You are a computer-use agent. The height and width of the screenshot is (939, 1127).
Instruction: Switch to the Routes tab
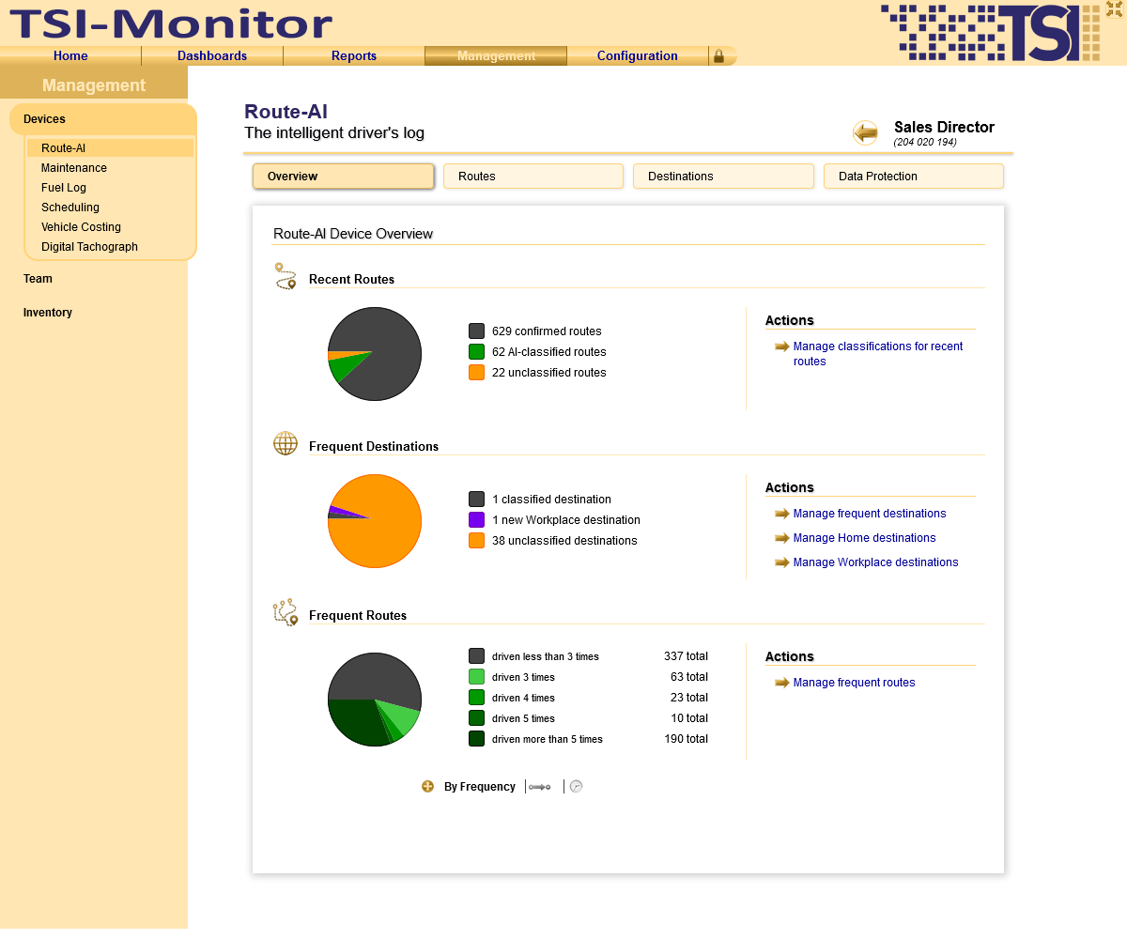[533, 177]
